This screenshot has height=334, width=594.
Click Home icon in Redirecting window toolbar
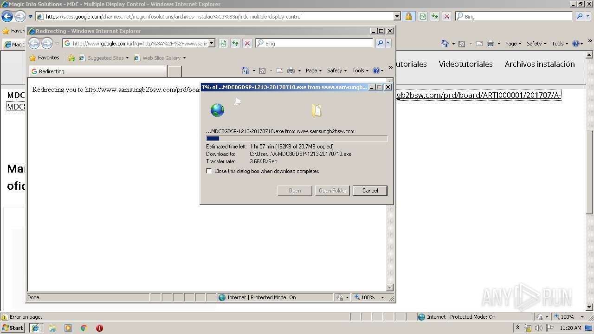(x=245, y=71)
